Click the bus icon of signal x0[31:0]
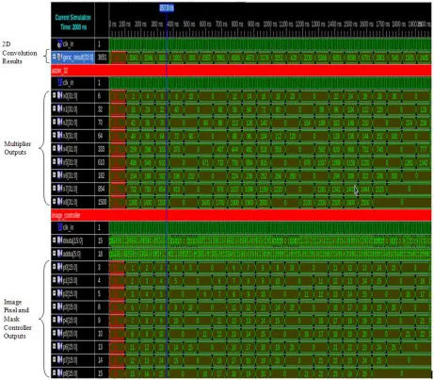Screen dimensions: 434x380 [x=59, y=96]
